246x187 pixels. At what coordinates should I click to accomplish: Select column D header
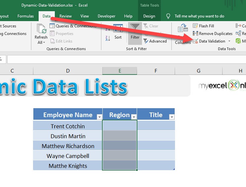click(68, 71)
